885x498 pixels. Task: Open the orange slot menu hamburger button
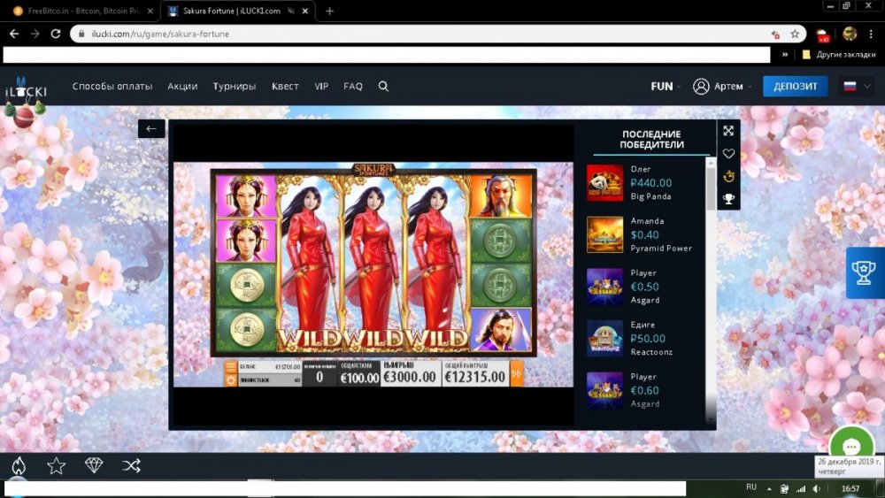231,366
